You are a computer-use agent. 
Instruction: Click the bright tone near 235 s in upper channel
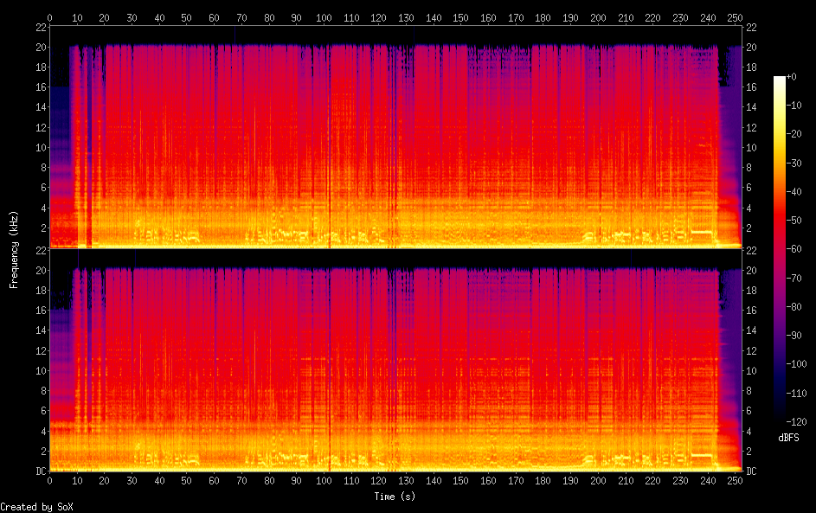pos(701,232)
